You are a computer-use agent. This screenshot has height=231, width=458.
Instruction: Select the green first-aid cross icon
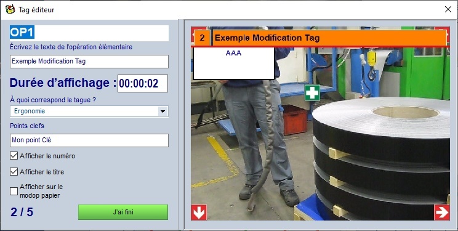click(x=312, y=92)
